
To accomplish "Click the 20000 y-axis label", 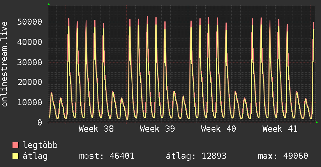I will [x=30, y=82].
